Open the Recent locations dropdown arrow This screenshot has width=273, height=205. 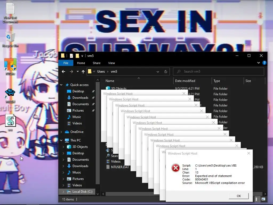point(78,72)
